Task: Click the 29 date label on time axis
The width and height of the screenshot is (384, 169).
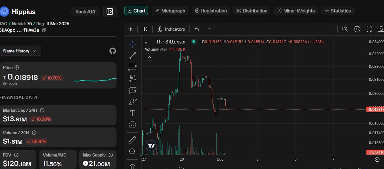Action: 182,159
